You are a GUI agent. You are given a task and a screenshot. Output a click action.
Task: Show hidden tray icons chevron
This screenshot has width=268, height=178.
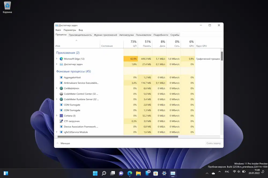tap(207, 173)
